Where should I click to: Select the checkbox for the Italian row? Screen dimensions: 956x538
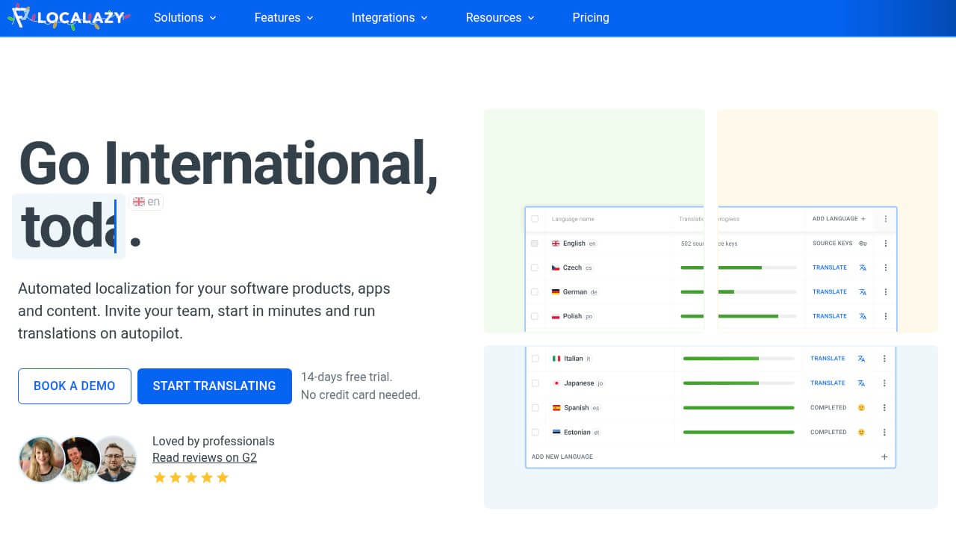pyautogui.click(x=535, y=358)
